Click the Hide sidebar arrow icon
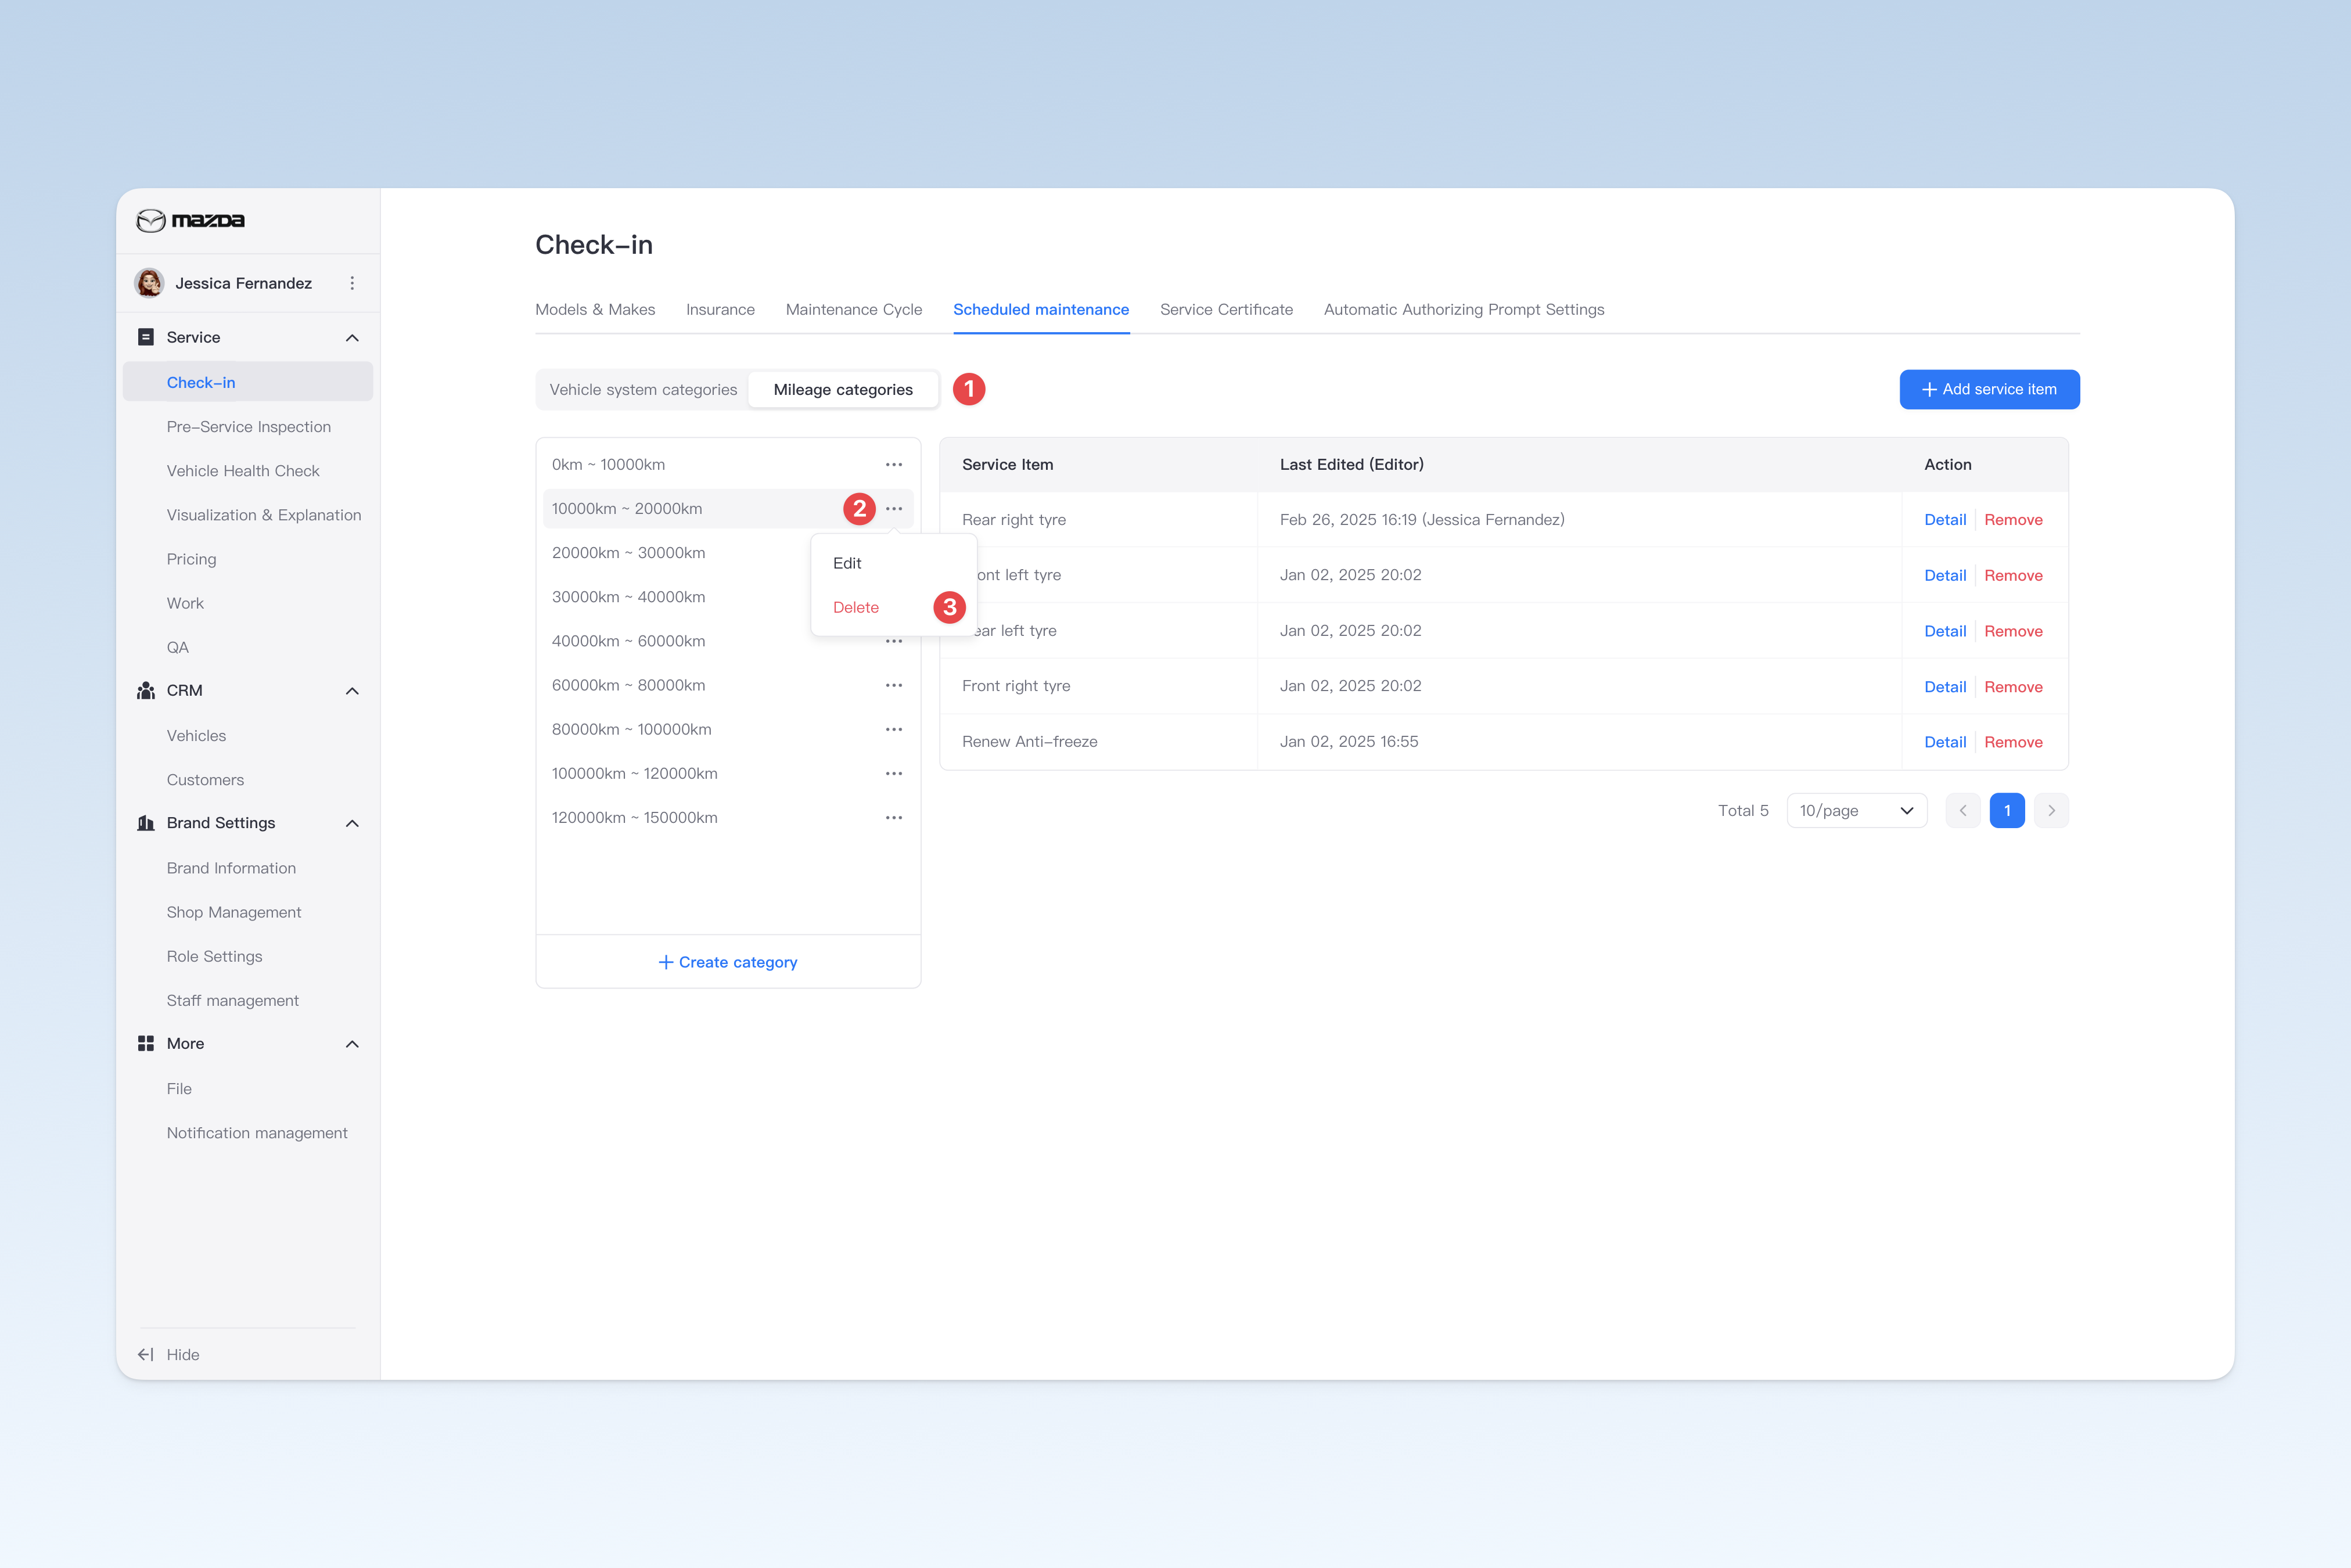 [x=146, y=1354]
